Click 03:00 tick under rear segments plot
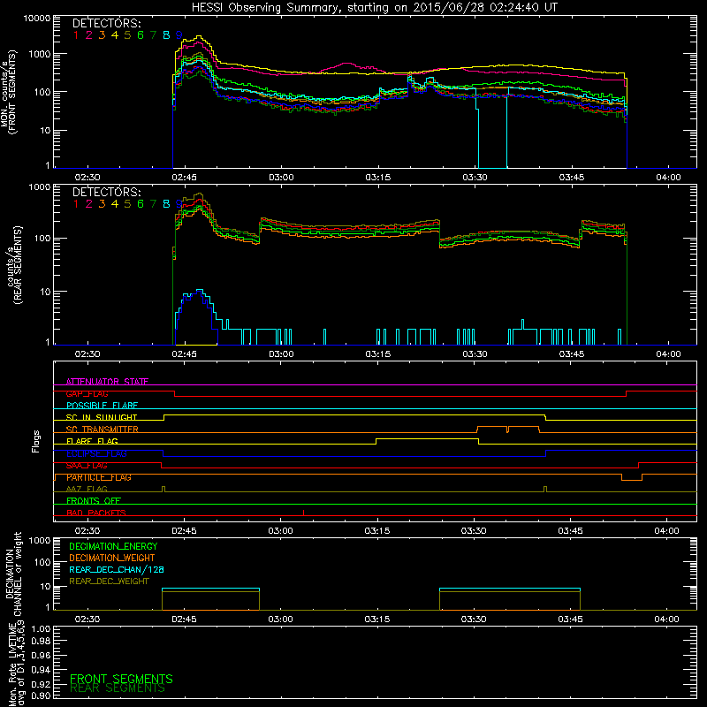 [281, 354]
